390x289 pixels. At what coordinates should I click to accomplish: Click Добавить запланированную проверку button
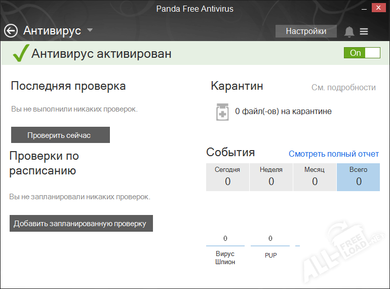click(x=81, y=224)
